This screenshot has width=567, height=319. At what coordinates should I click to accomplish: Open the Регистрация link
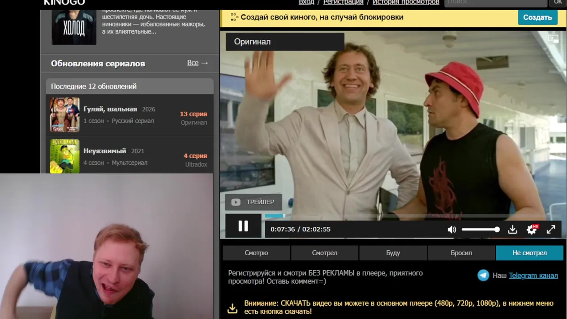pyautogui.click(x=343, y=2)
